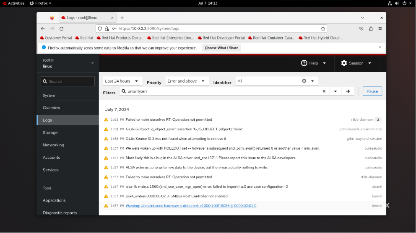Screen dimensions: 416x233
Task: Open the Help menu
Action: [x=313, y=63]
